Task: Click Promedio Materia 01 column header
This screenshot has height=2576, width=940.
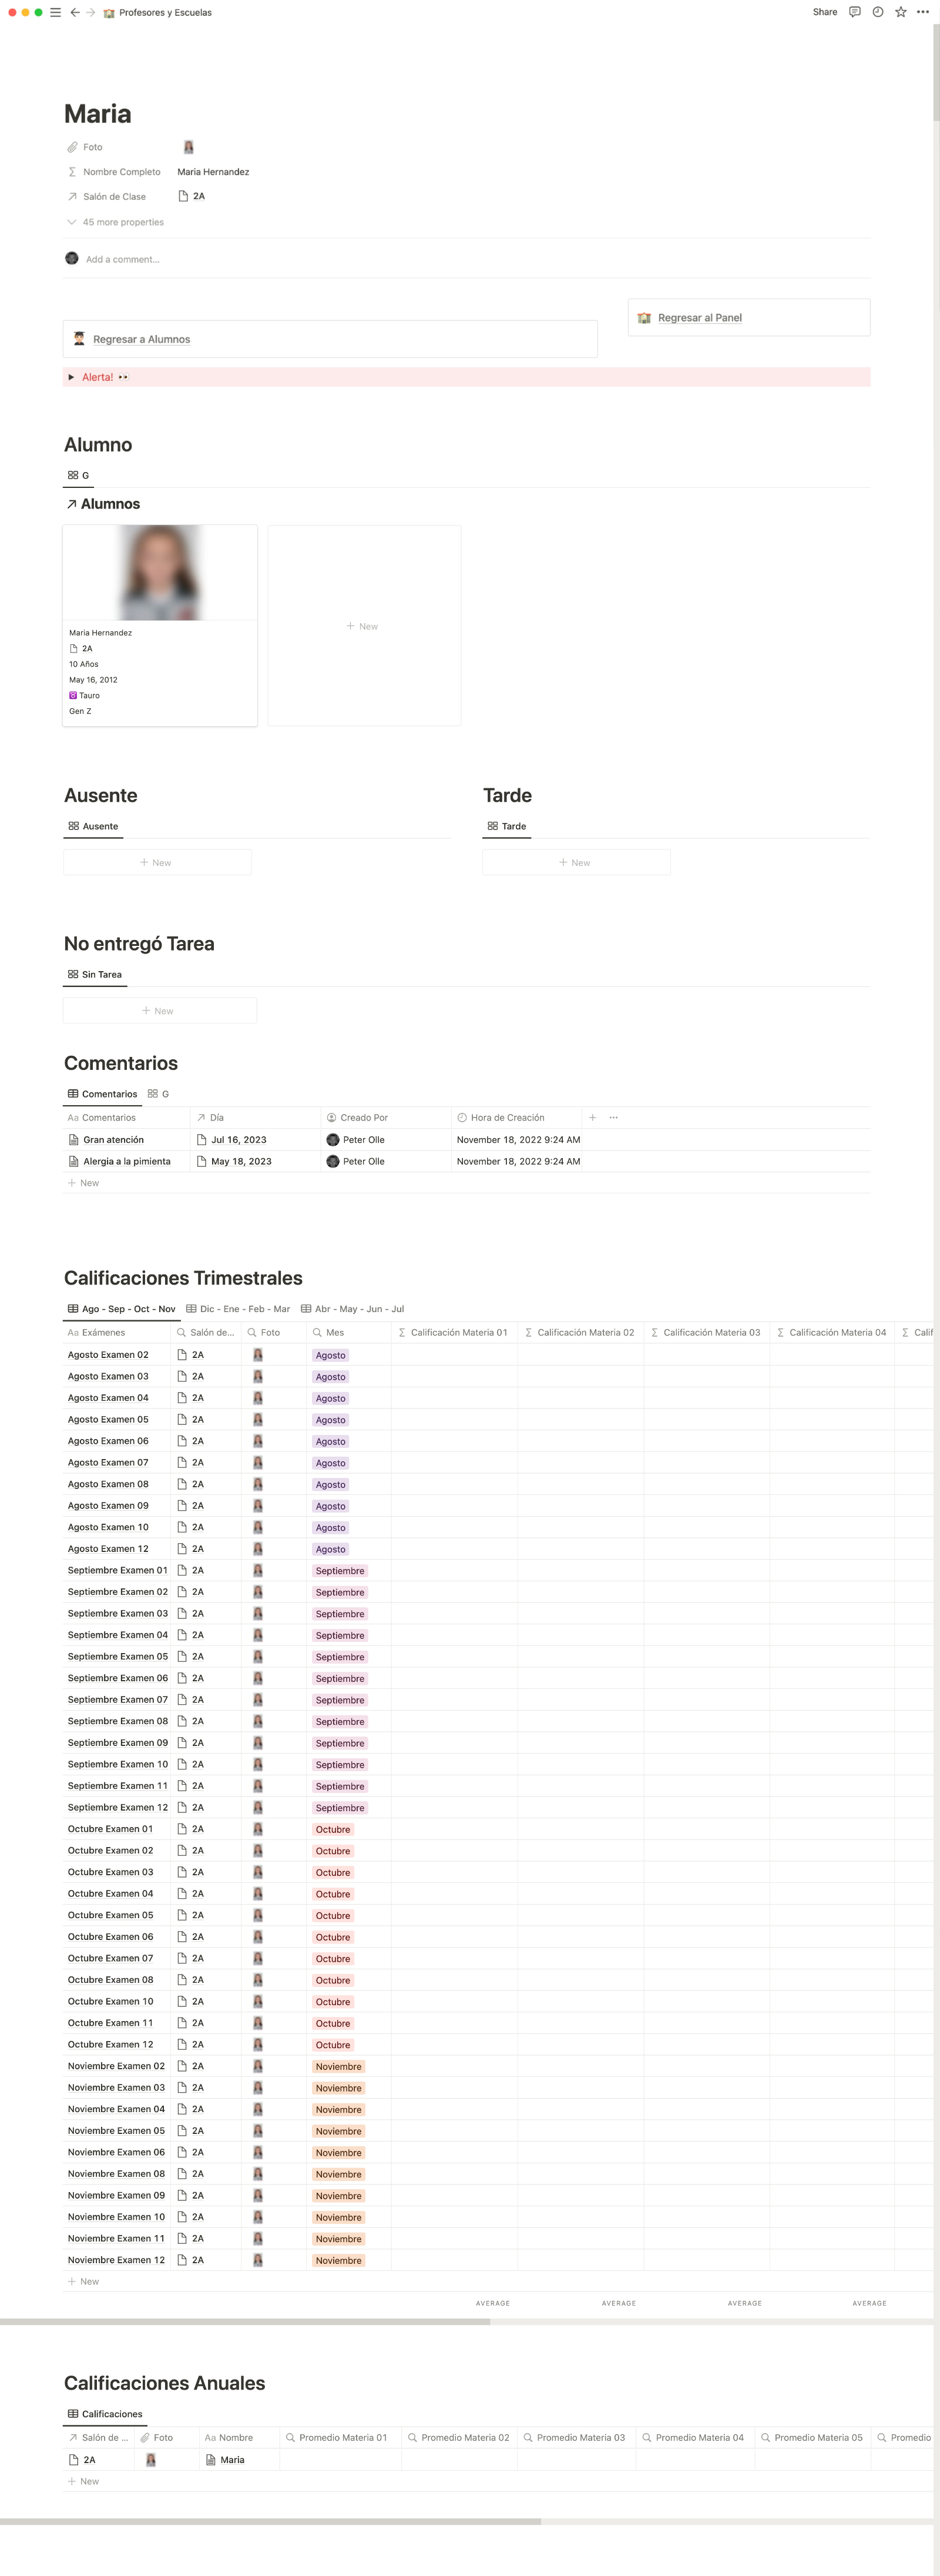Action: [x=341, y=2437]
